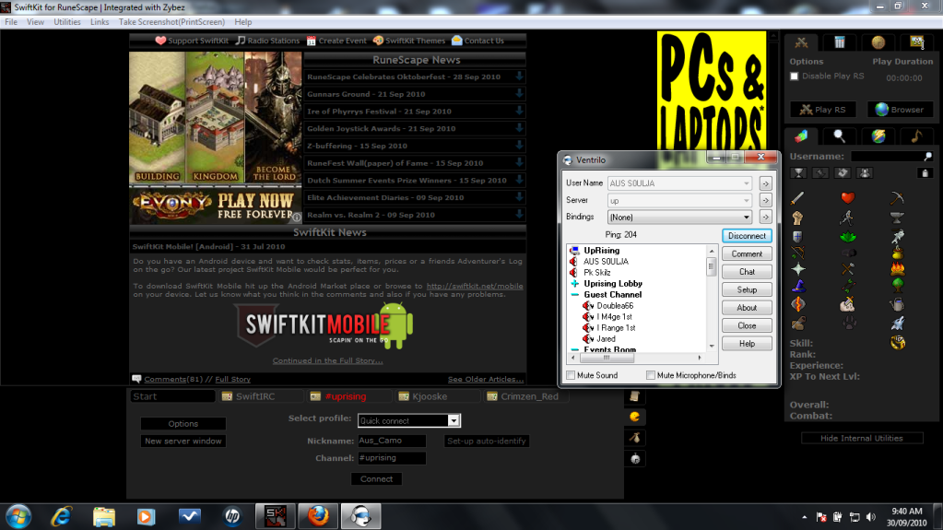This screenshot has width=943, height=530.
Task: Click the Hide Internal Utilities button
Action: 861,439
